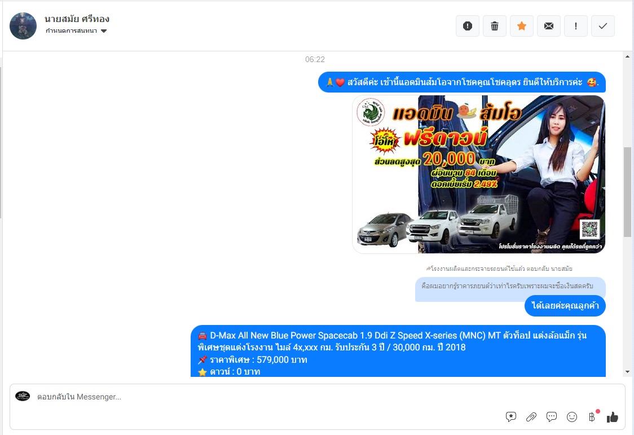
Task: Click the ได้เลยค่ะคุณลูกค้า message bubble
Action: point(565,305)
